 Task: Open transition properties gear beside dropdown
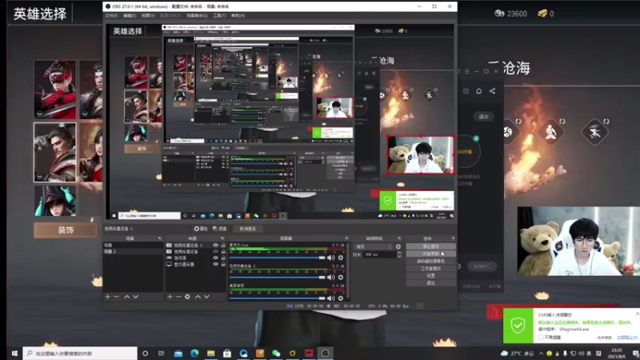(398, 246)
